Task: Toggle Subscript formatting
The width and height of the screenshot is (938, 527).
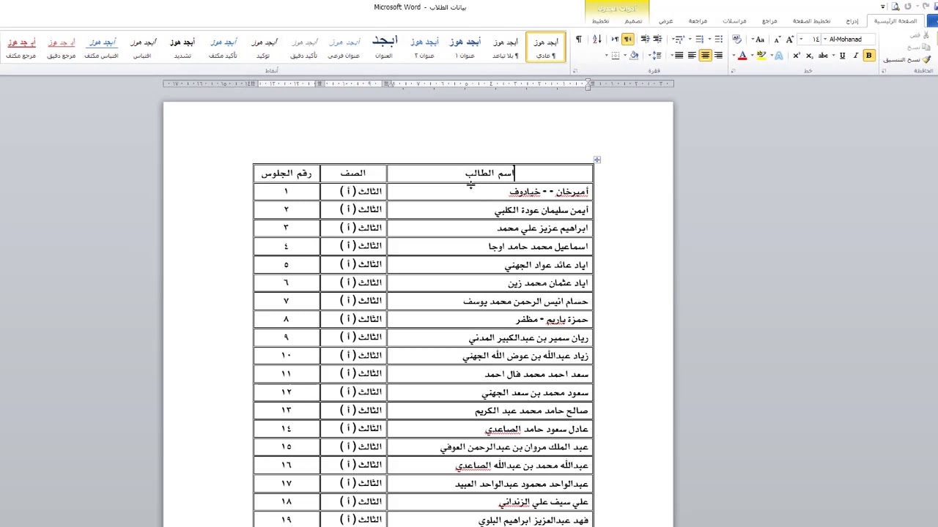Action: 809,56
